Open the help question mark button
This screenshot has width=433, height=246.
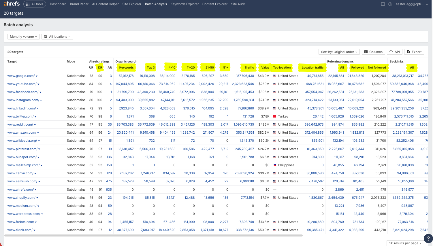428,239
